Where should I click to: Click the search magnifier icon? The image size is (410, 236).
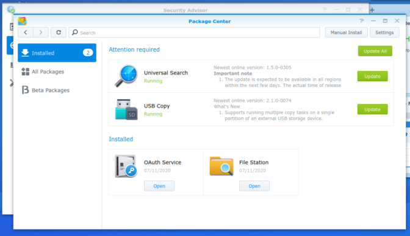click(x=75, y=32)
